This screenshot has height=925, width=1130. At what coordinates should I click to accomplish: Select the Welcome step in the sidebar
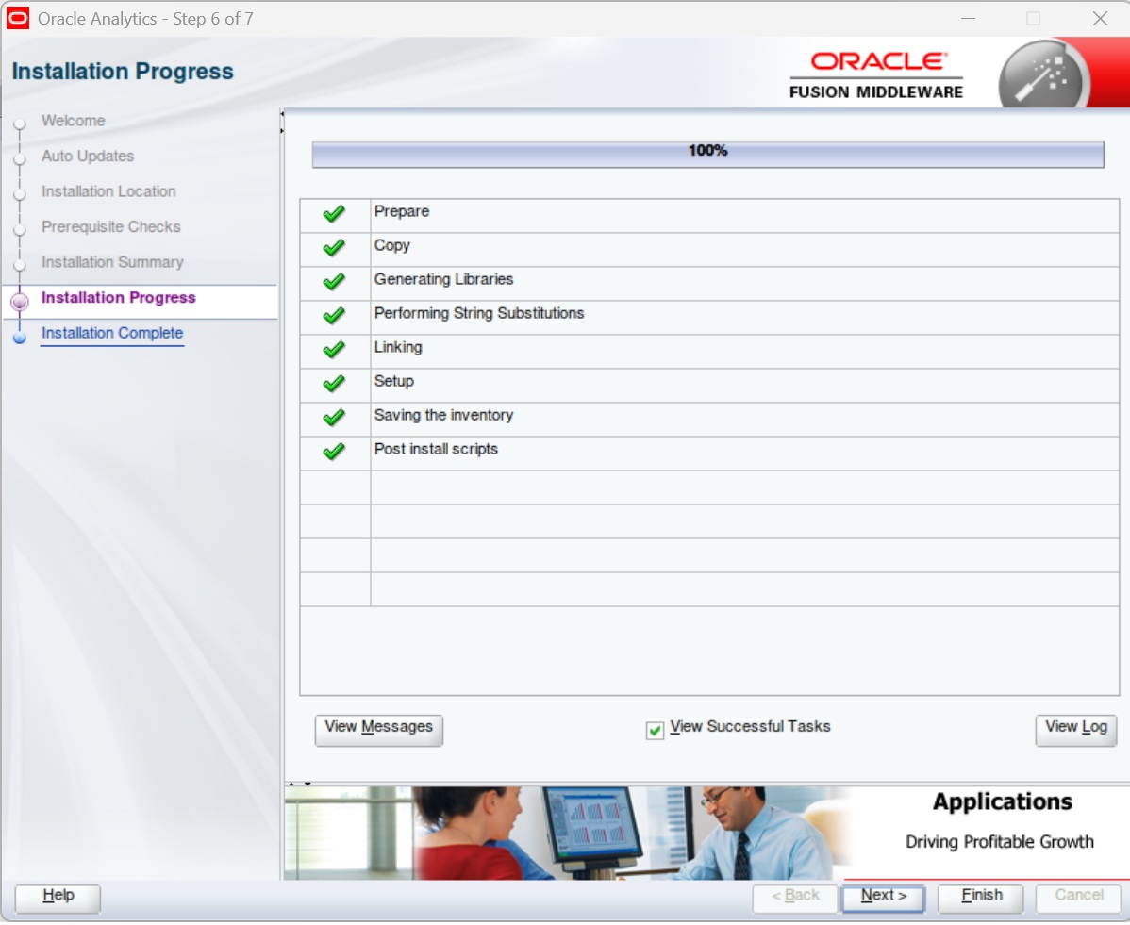coord(73,121)
